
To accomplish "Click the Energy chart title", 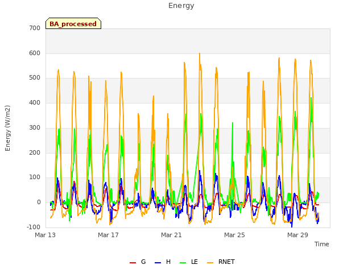I will (x=181, y=6).
